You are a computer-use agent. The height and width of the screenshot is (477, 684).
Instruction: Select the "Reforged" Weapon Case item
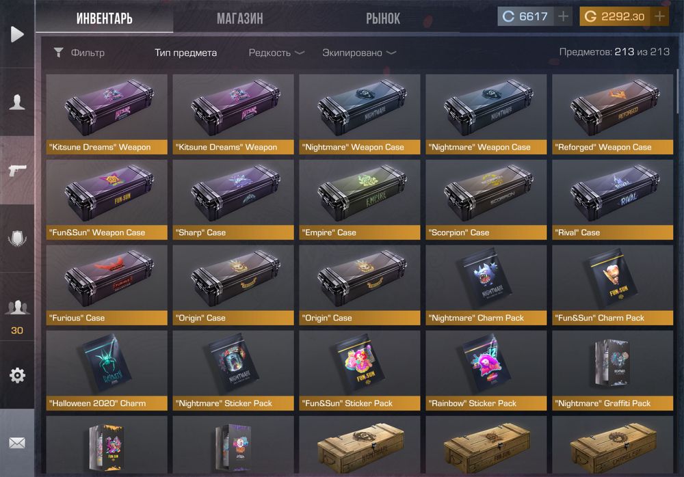(x=612, y=114)
